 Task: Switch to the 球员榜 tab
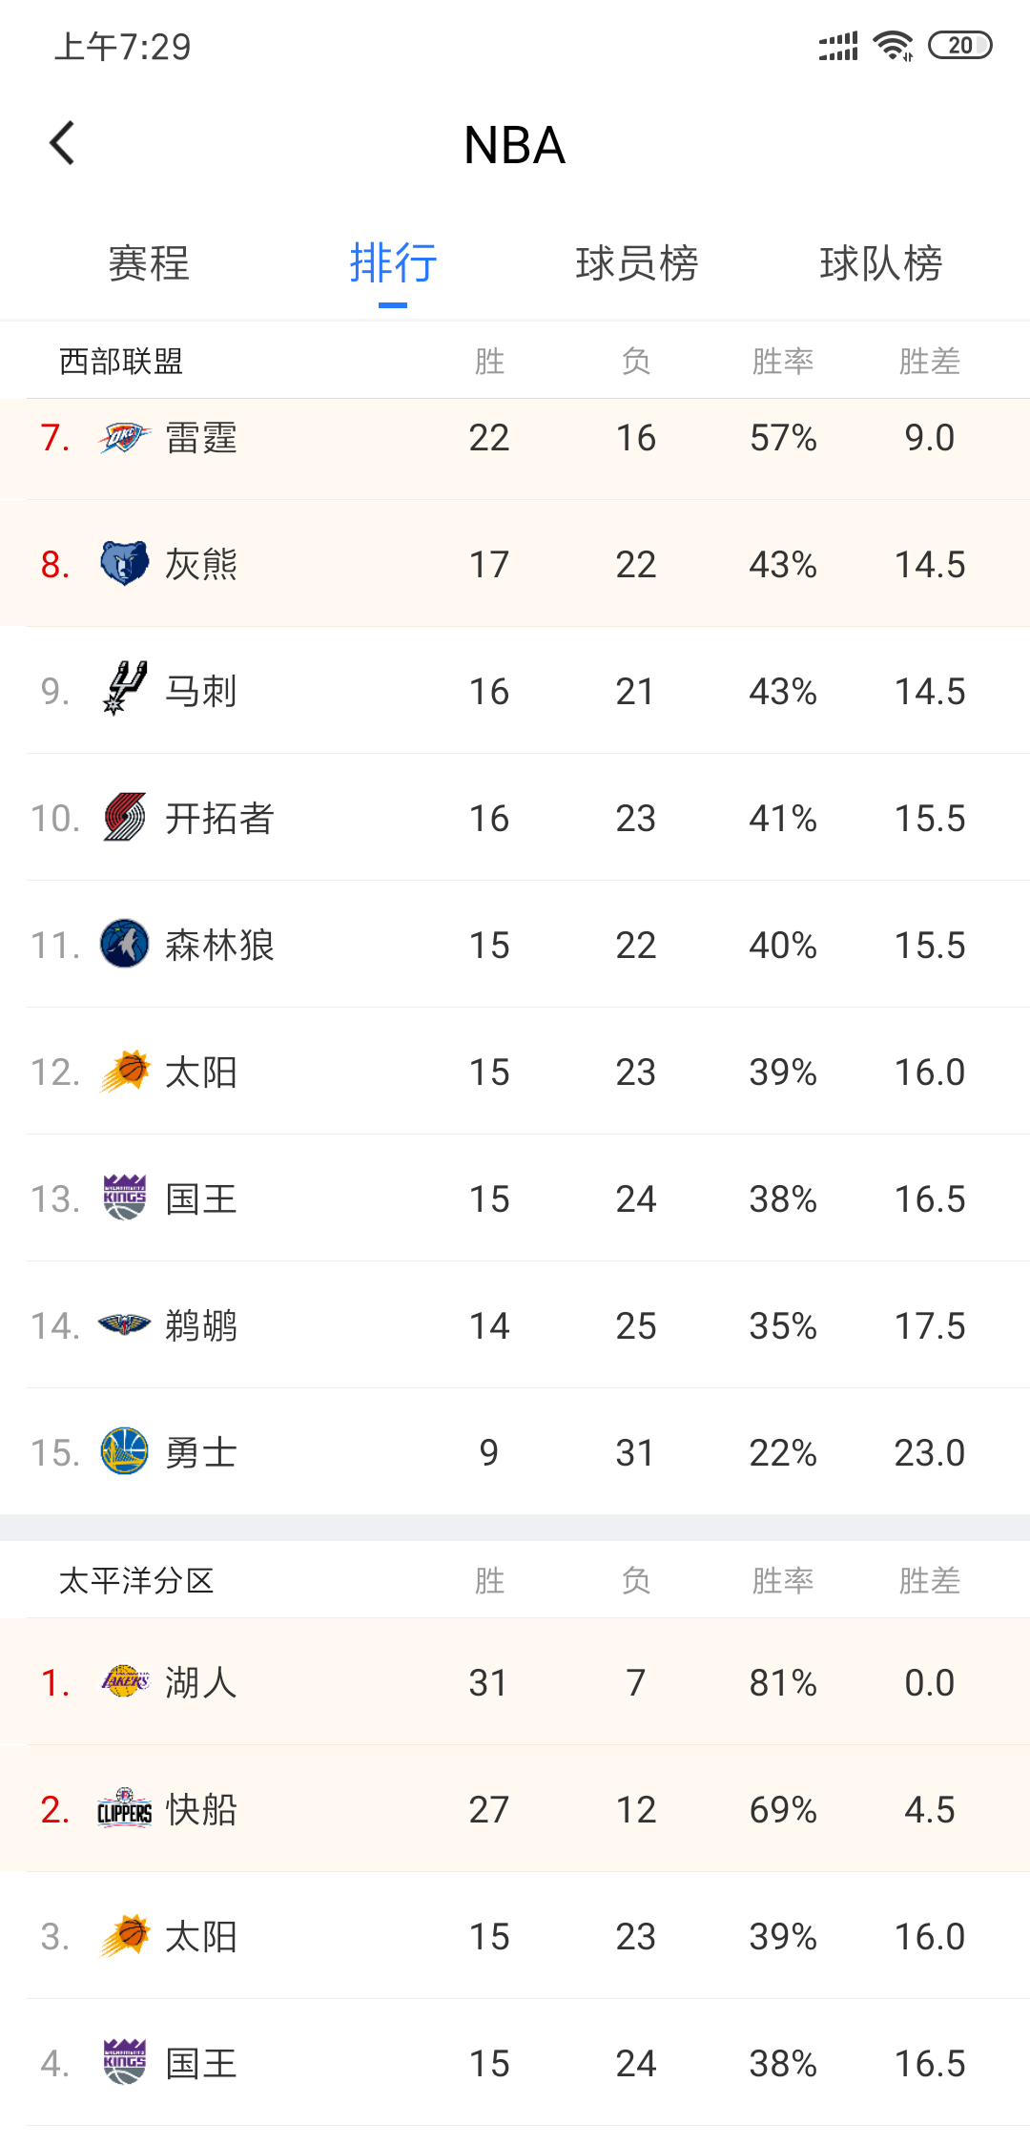(x=637, y=263)
